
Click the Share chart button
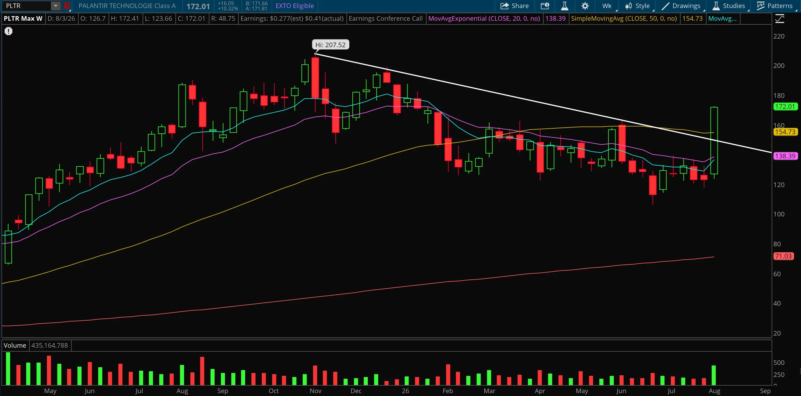coord(514,5)
